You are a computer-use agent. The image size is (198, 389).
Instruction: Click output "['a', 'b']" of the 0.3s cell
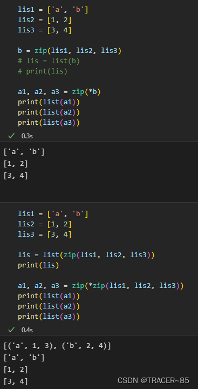coord(24,152)
